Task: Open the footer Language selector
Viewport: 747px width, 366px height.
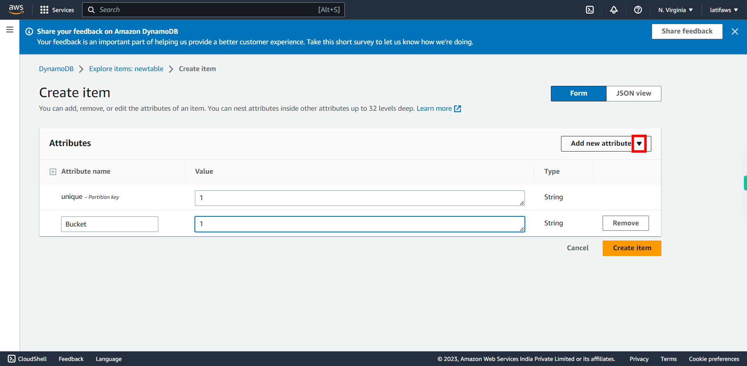Action: [x=109, y=359]
